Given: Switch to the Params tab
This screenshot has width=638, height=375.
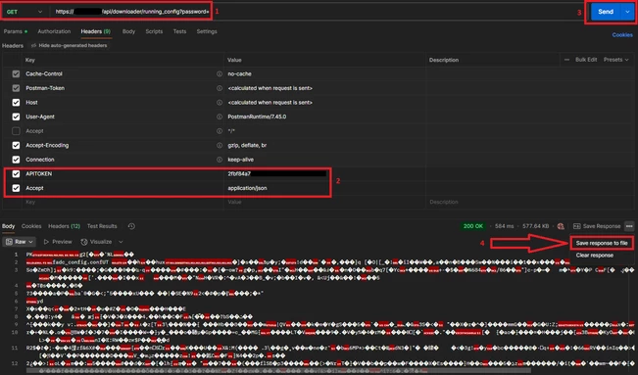Looking at the screenshot, I should 16,31.
